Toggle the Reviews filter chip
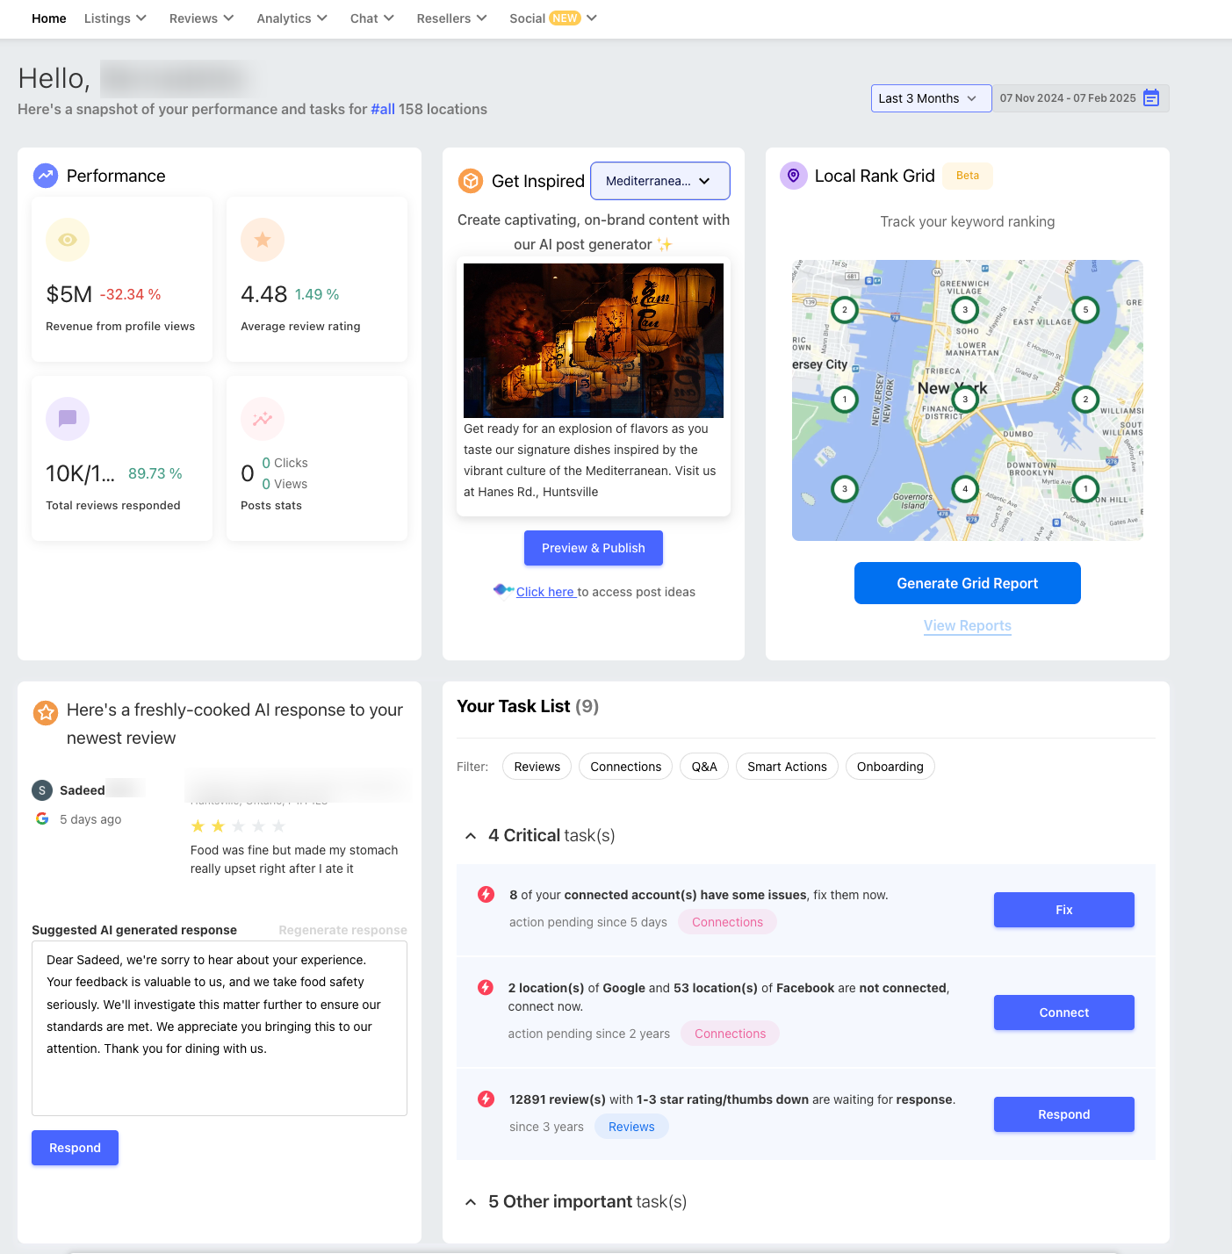Viewport: 1232px width, 1254px height. coord(537,767)
